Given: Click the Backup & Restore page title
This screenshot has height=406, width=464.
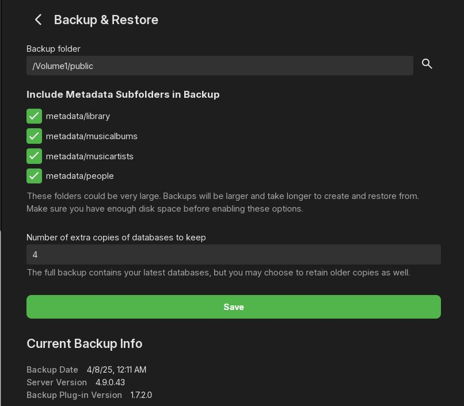Looking at the screenshot, I should 106,20.
